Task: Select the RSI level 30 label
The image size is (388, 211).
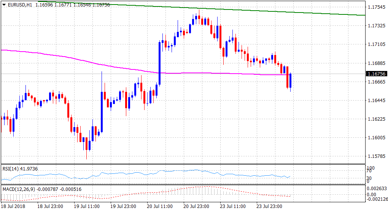Action: (x=369, y=178)
